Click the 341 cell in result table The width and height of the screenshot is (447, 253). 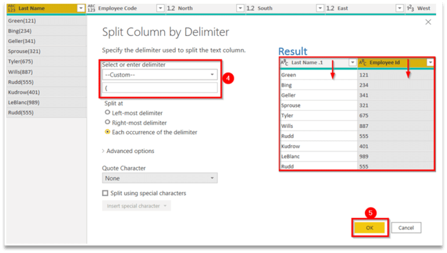[x=396, y=95]
